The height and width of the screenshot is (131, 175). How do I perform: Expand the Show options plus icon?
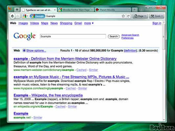[x=24, y=50]
